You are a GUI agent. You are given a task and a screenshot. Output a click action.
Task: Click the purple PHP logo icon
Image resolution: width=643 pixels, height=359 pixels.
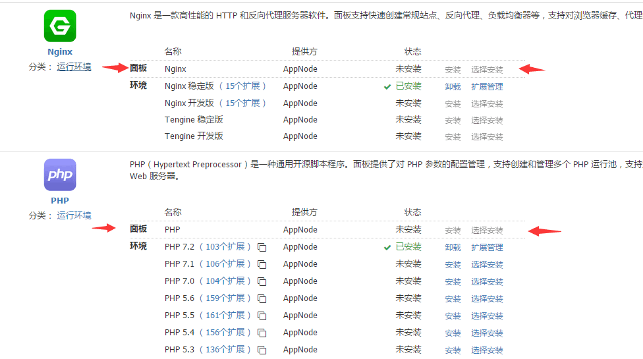[x=60, y=175]
